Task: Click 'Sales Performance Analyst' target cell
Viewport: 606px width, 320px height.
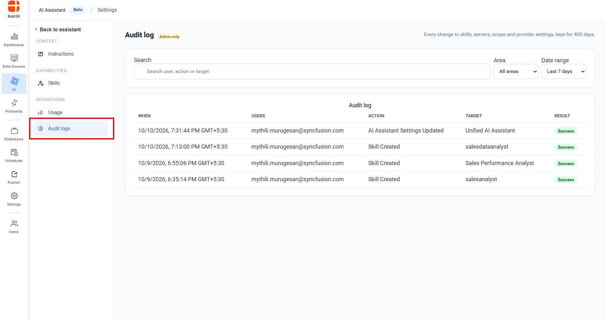Action: pos(499,163)
